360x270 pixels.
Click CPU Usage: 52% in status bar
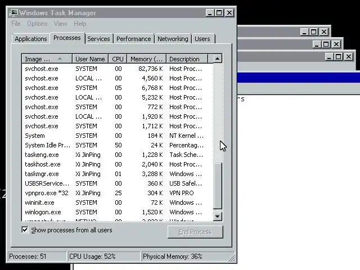click(103, 256)
